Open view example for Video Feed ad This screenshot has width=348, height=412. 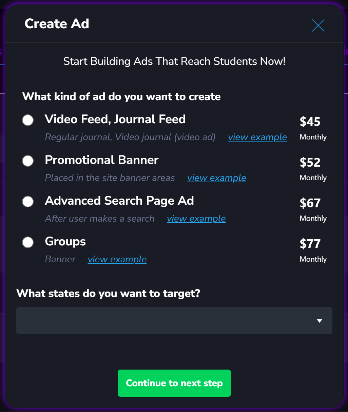[257, 137]
